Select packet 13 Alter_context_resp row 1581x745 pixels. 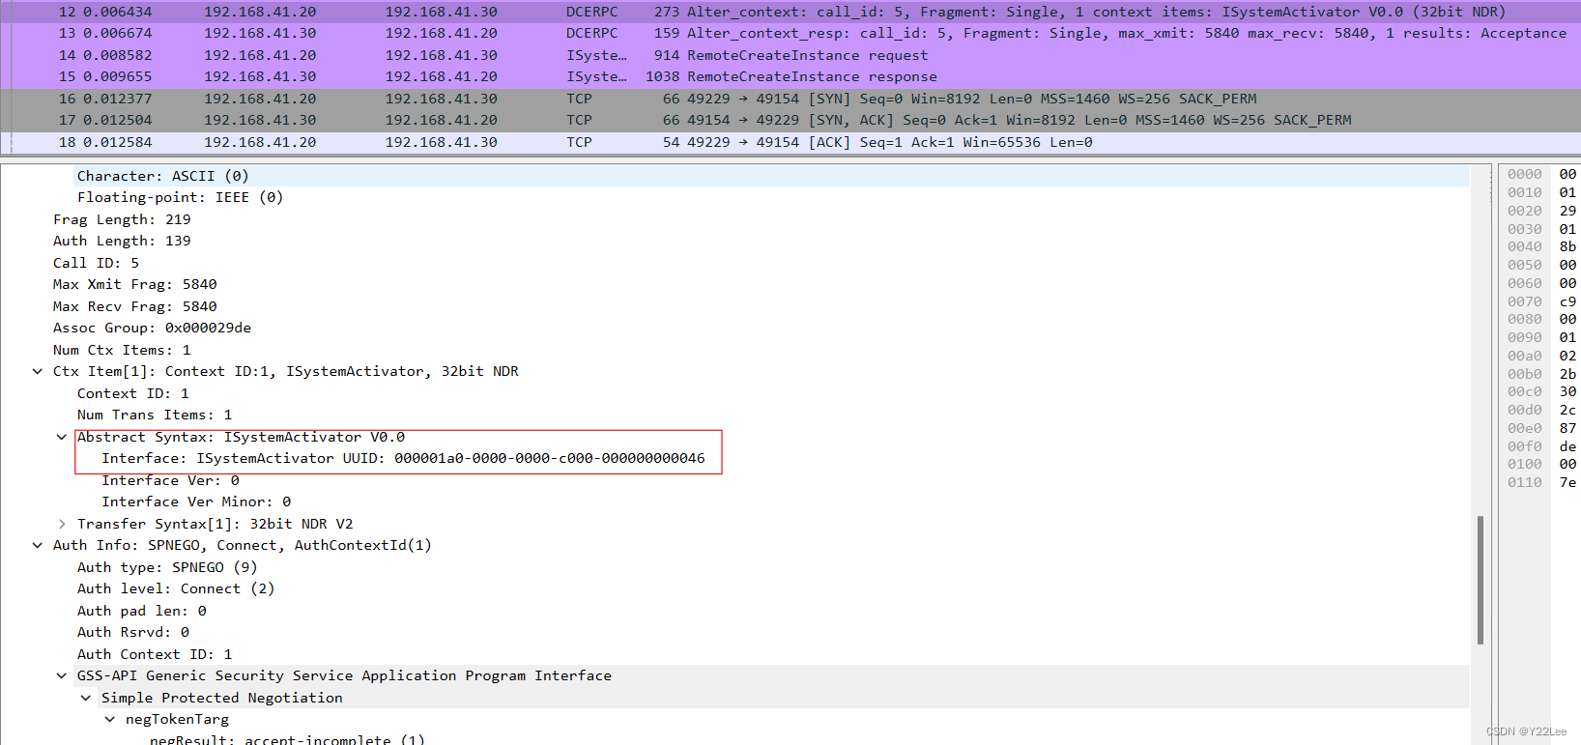[x=790, y=33]
